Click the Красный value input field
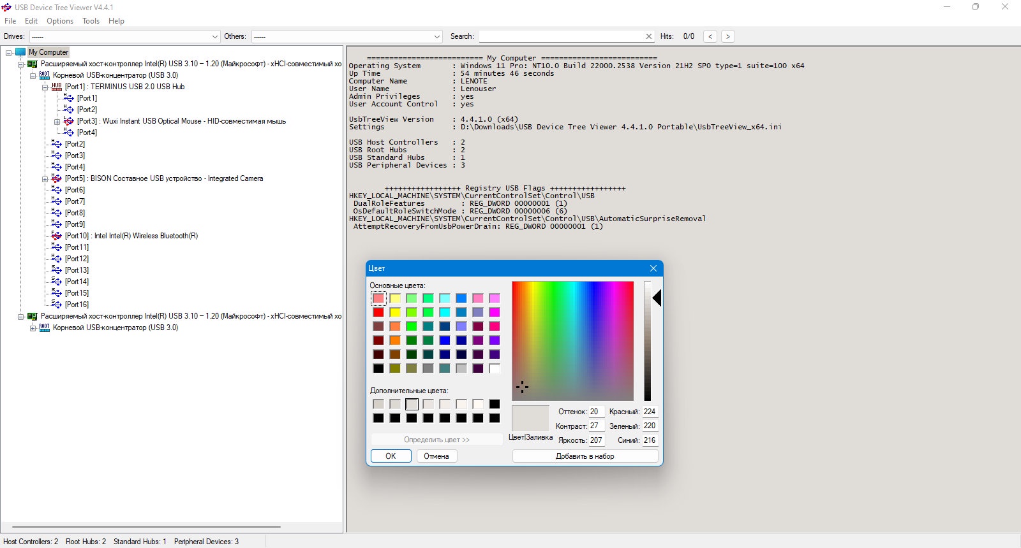This screenshot has height=548, width=1021. pyautogui.click(x=650, y=412)
